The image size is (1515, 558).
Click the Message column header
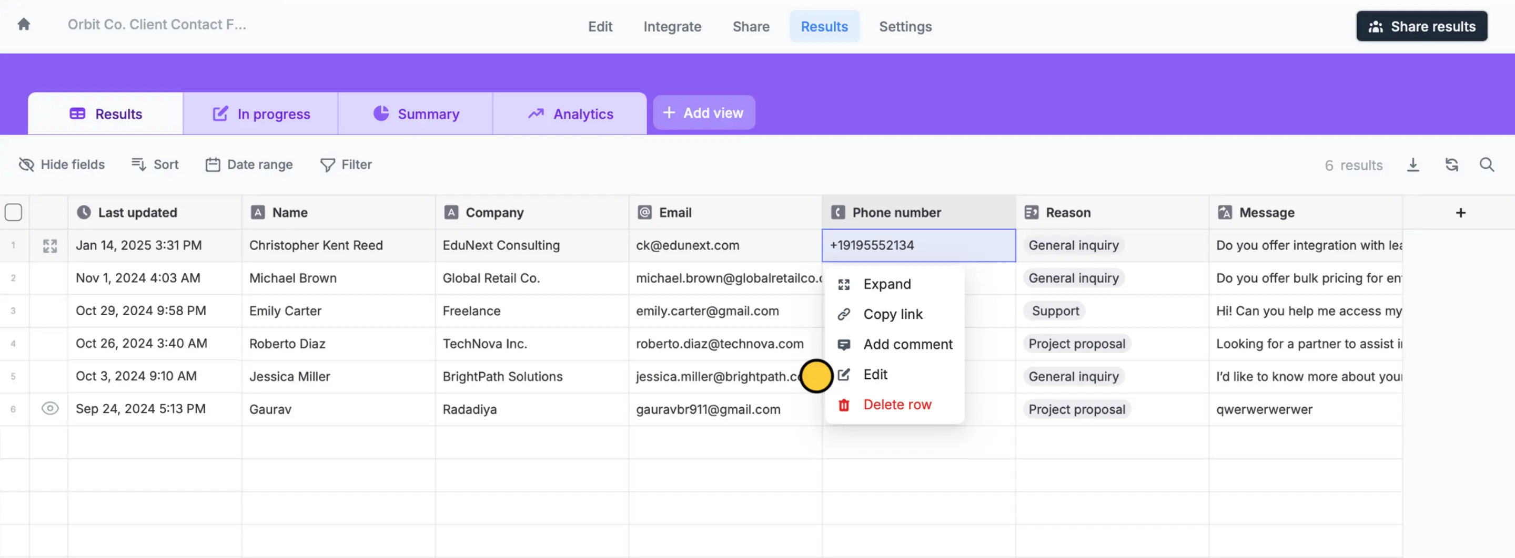1305,213
